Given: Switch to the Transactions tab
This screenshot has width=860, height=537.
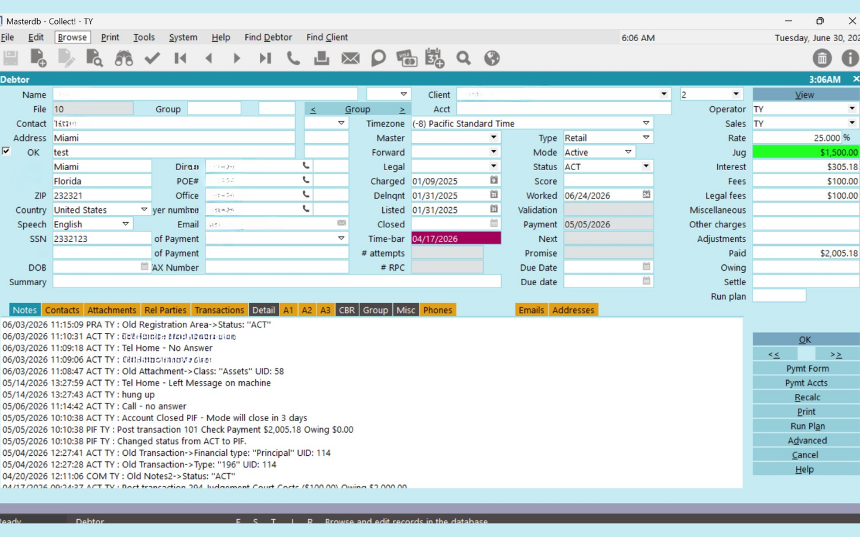Looking at the screenshot, I should [219, 310].
